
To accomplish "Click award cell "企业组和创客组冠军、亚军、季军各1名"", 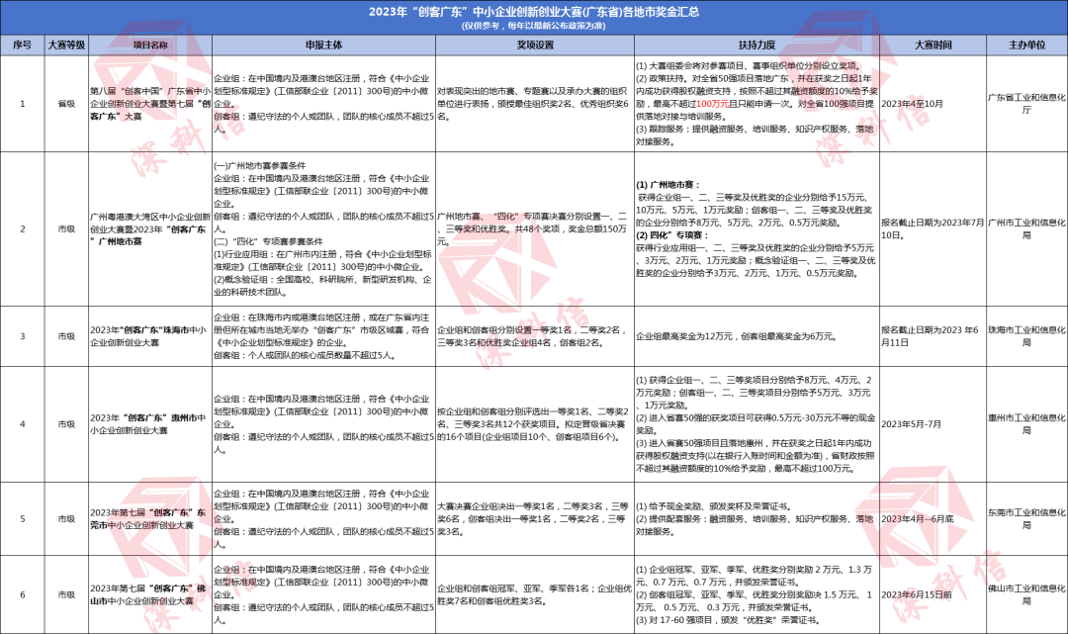I will (x=535, y=594).
